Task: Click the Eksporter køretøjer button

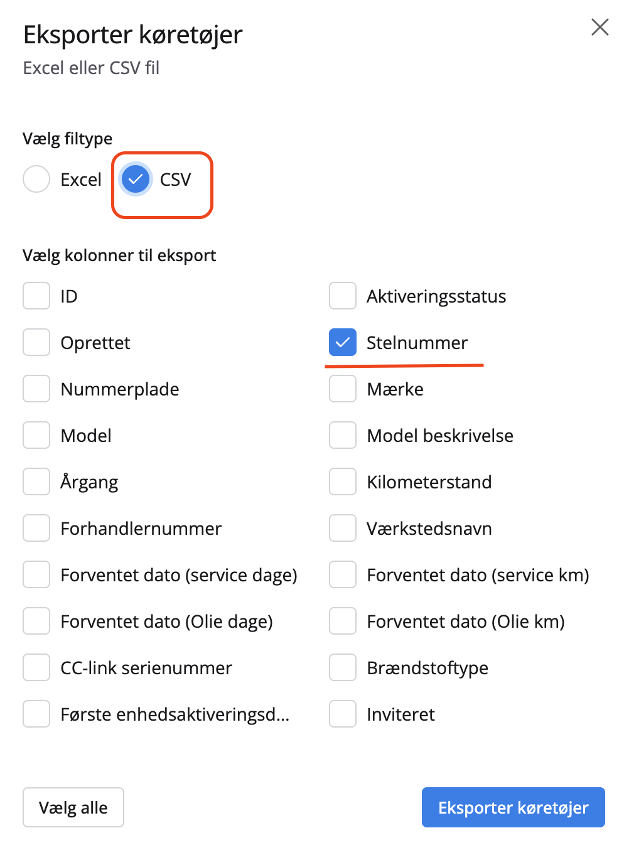Action: (513, 807)
